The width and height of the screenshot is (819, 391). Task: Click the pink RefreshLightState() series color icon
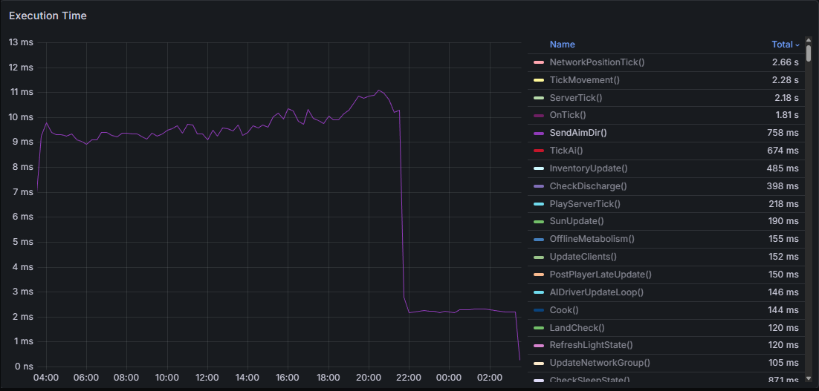point(539,345)
